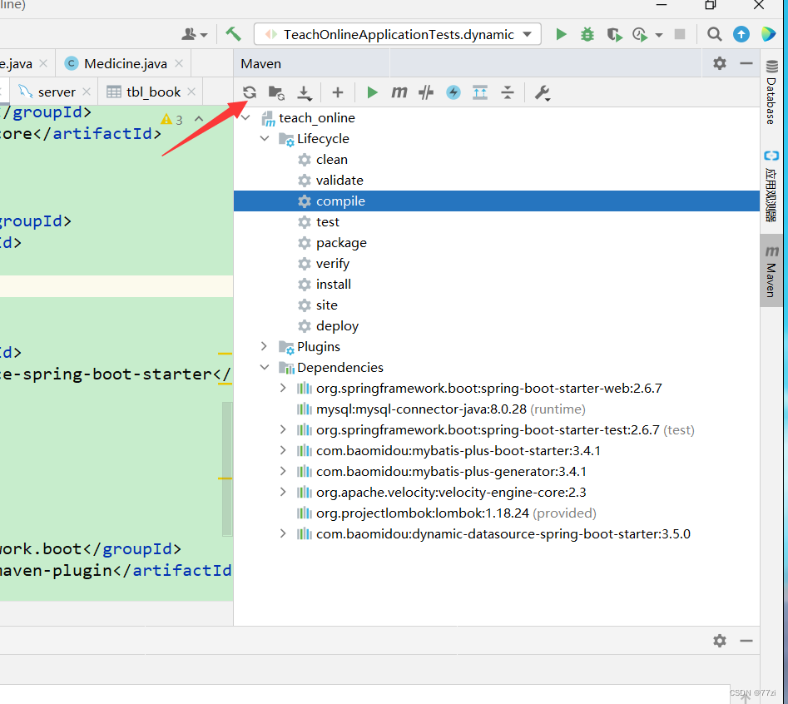
Task: Expand velocity-engine-core dependency
Action: pyautogui.click(x=284, y=492)
